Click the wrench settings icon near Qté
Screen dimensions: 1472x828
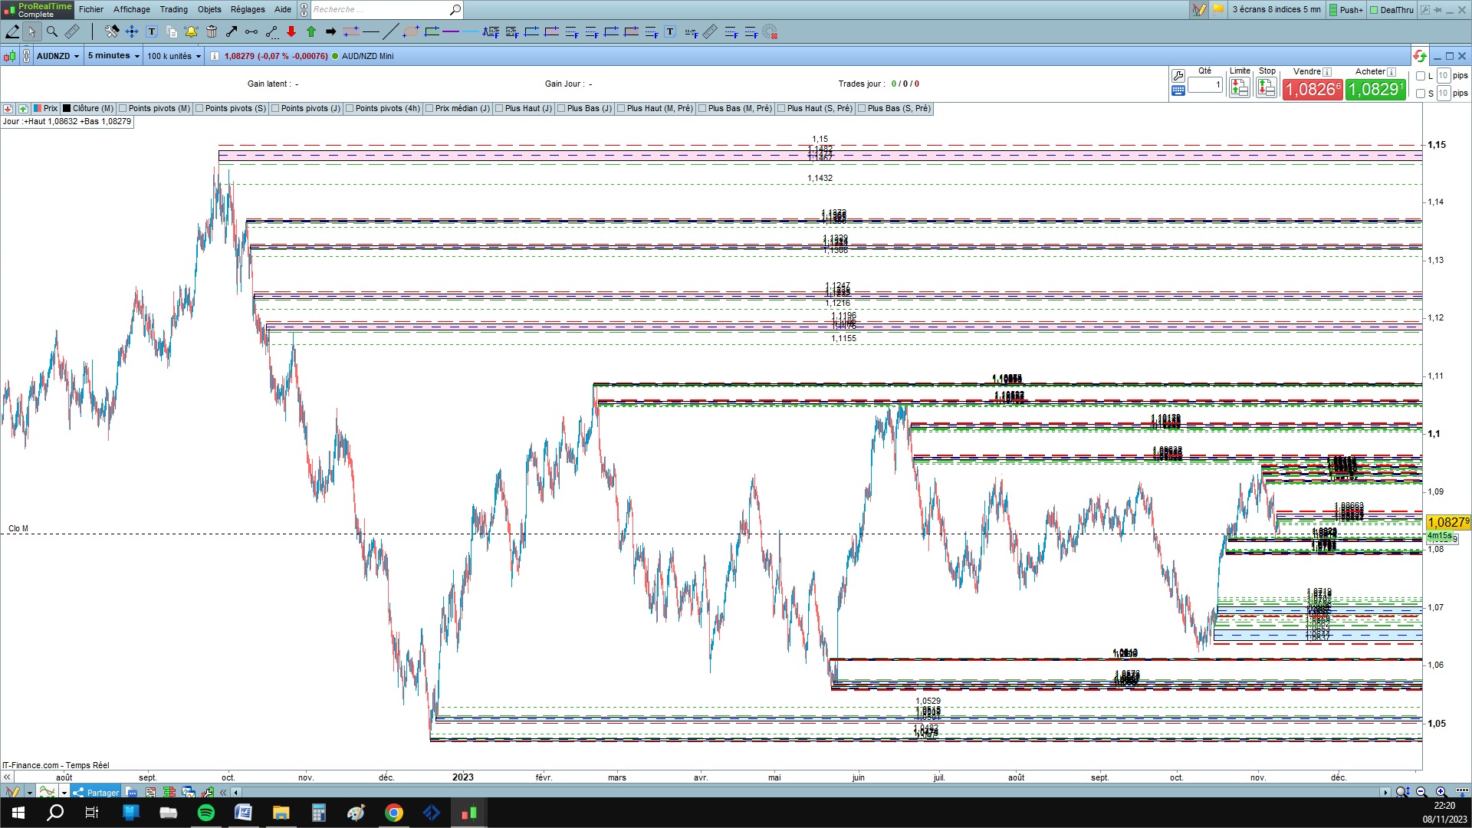[x=1178, y=75]
